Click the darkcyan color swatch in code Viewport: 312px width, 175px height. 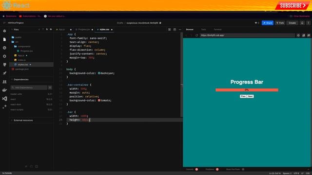pos(99,73)
